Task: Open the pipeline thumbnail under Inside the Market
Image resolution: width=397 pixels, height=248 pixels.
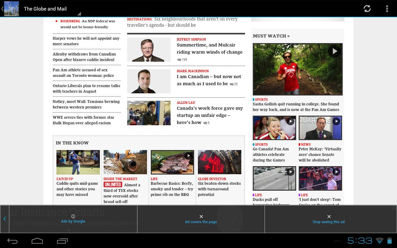Action: pos(125,162)
